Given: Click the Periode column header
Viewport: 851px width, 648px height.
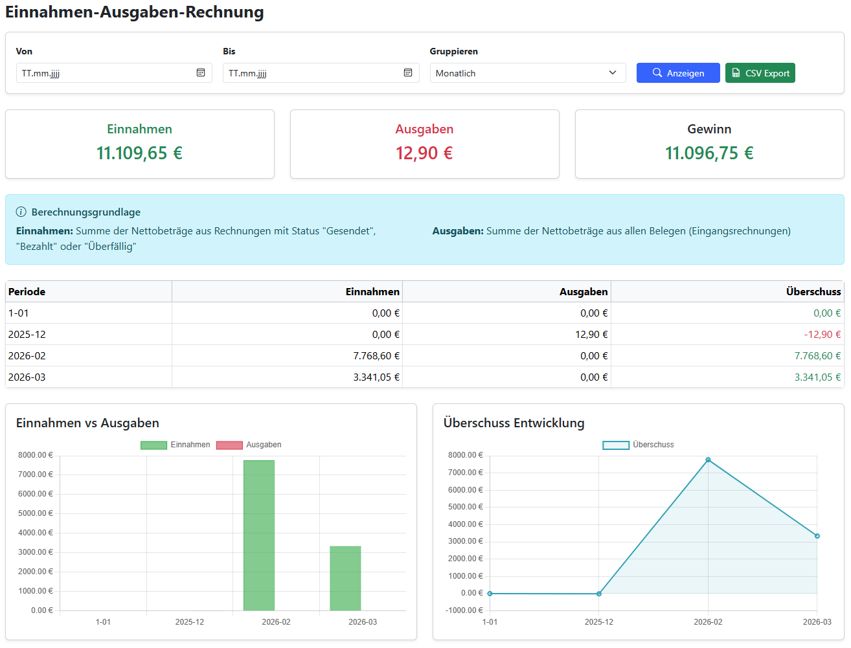Looking at the screenshot, I should (27, 292).
